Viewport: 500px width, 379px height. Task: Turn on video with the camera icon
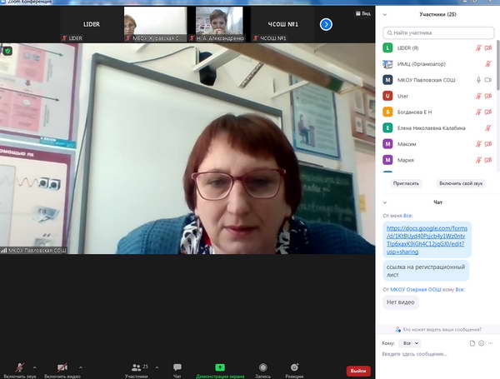(x=62, y=367)
